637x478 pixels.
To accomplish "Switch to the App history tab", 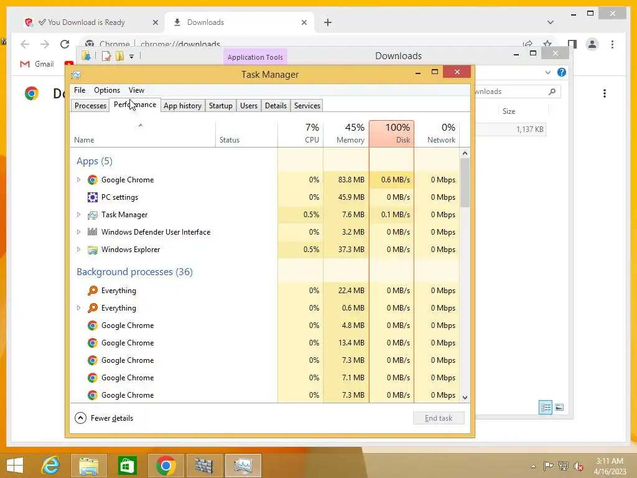I will click(x=182, y=106).
